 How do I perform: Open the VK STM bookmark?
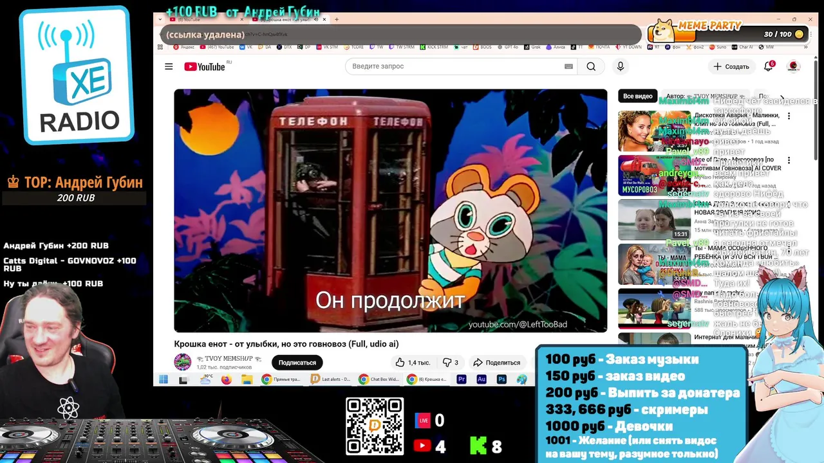tap(328, 47)
